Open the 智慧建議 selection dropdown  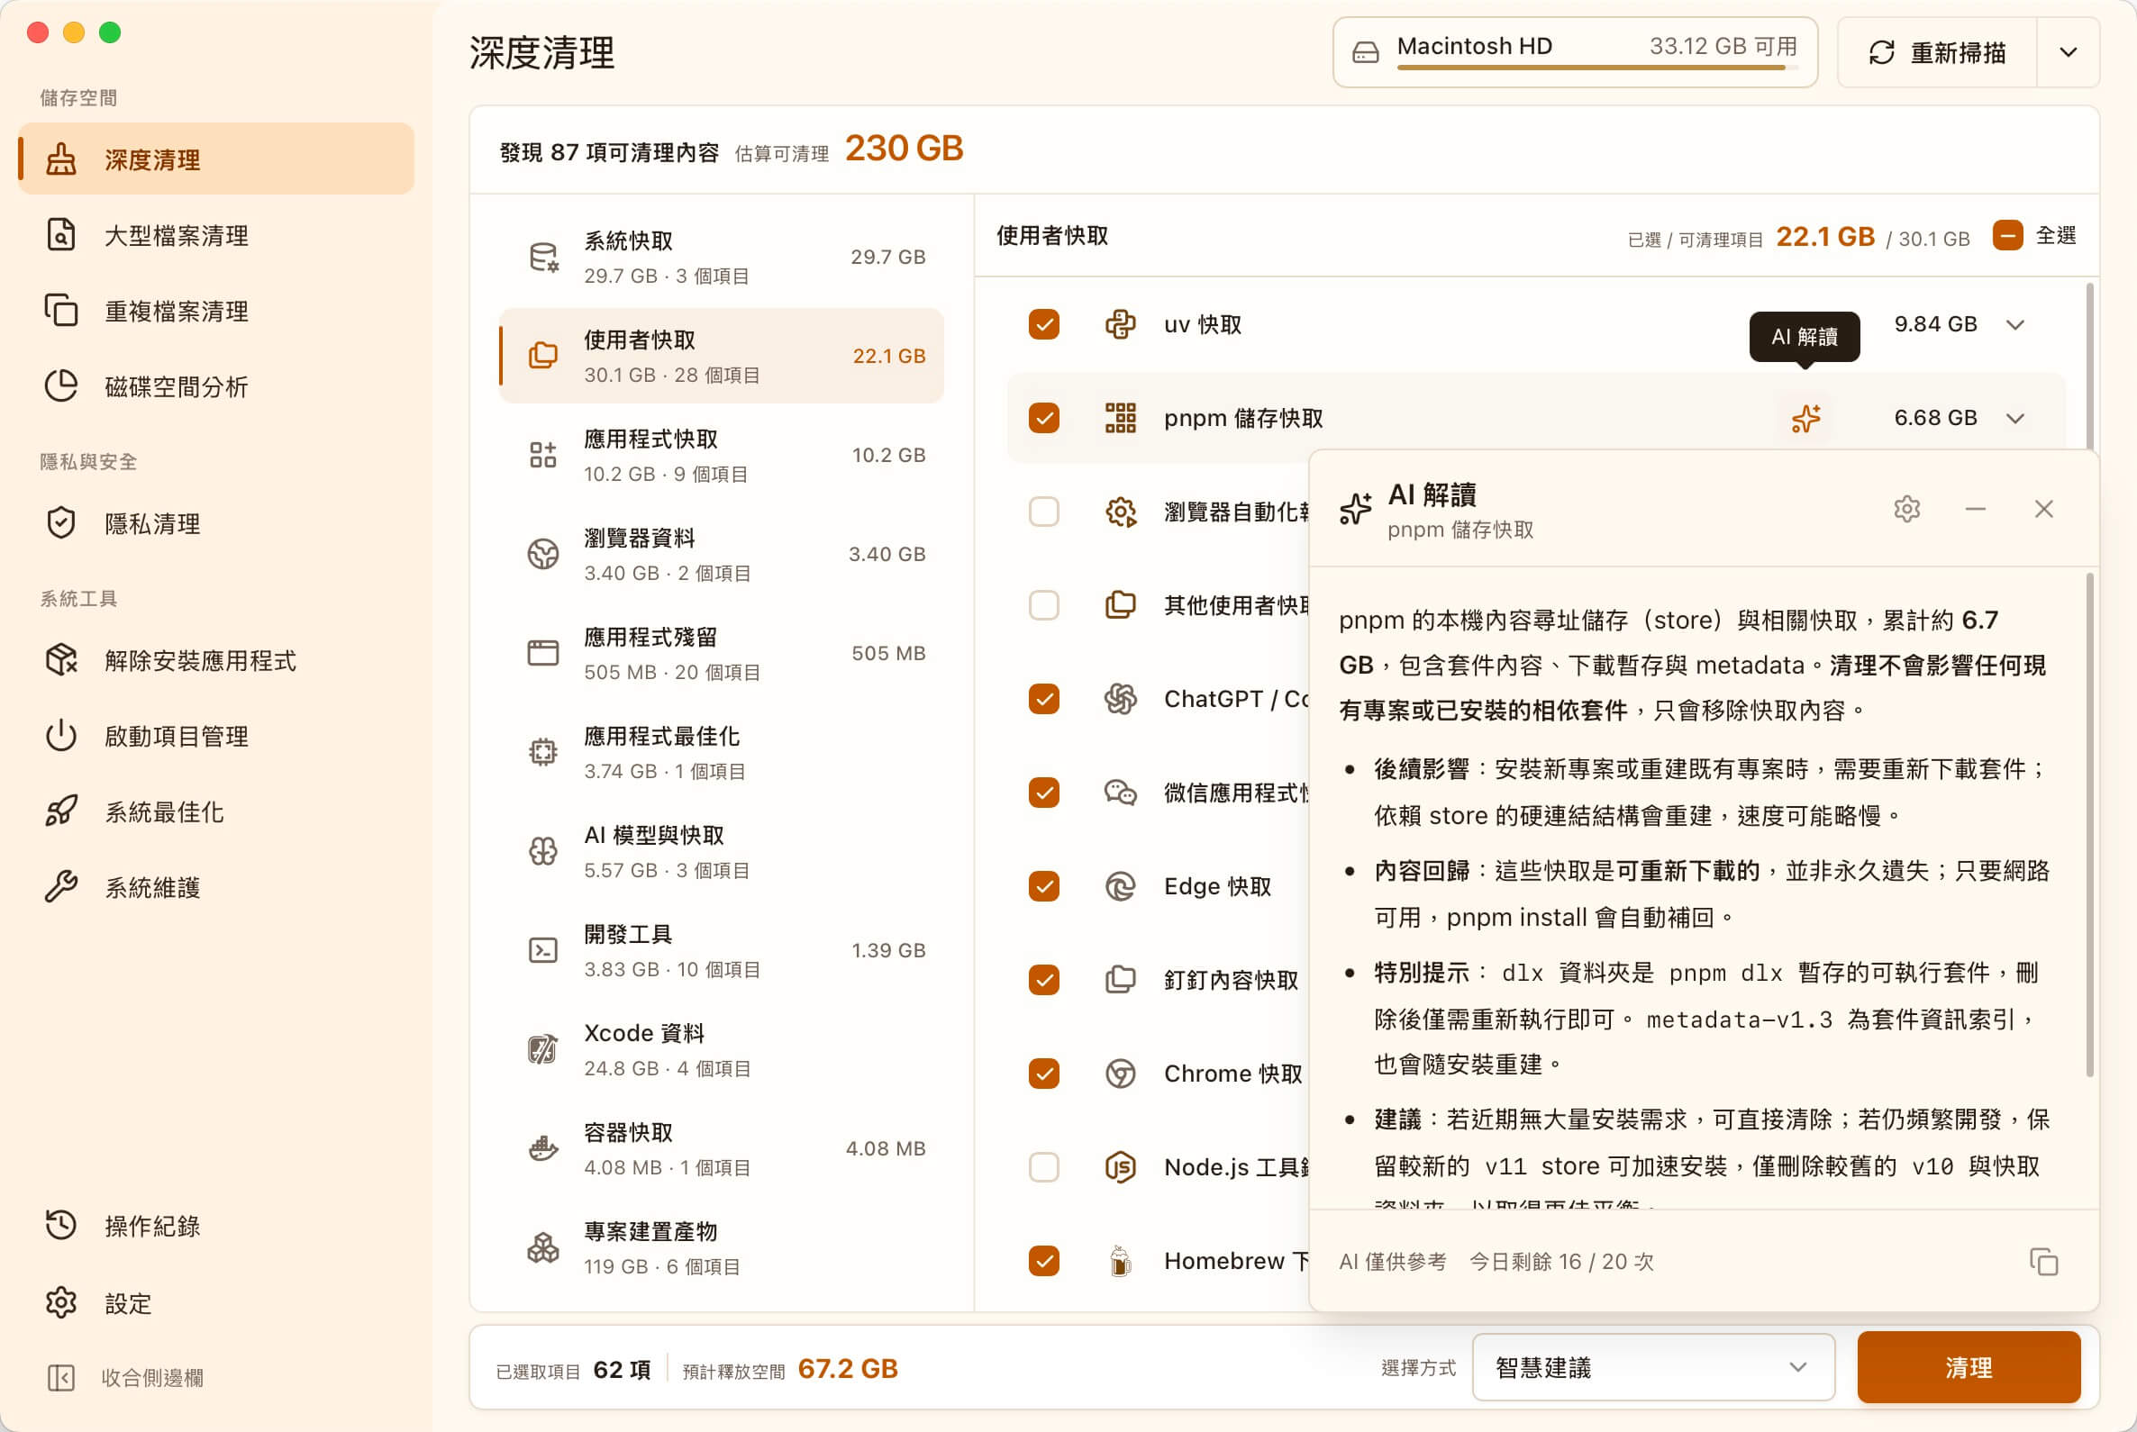(x=1654, y=1367)
